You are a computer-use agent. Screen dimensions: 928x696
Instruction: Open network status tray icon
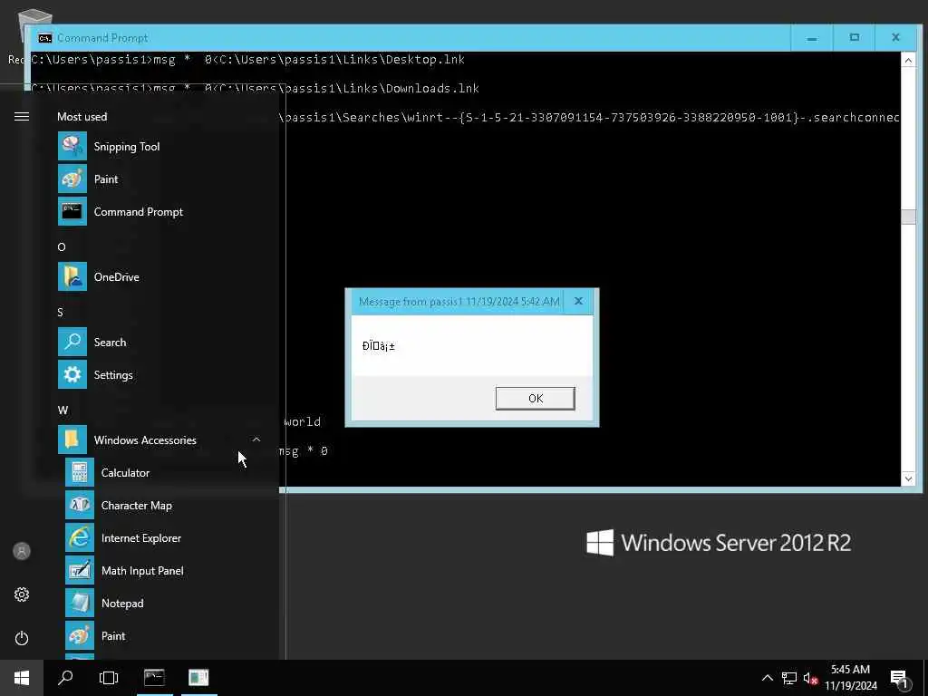pos(789,678)
